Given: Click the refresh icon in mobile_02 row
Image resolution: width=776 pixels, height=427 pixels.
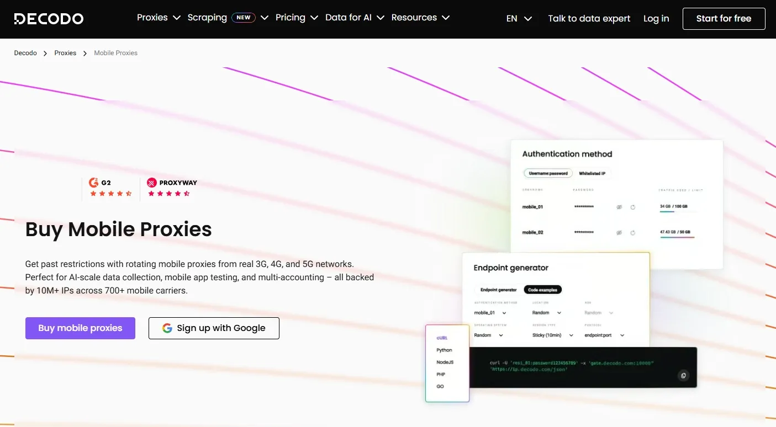Looking at the screenshot, I should (x=633, y=232).
